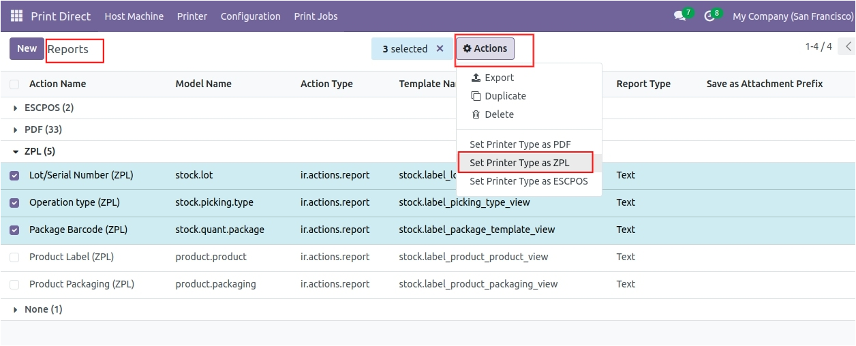This screenshot has width=856, height=346.
Task: Check the Product Packaging (ZPL) row checkbox
Action: [x=14, y=284]
